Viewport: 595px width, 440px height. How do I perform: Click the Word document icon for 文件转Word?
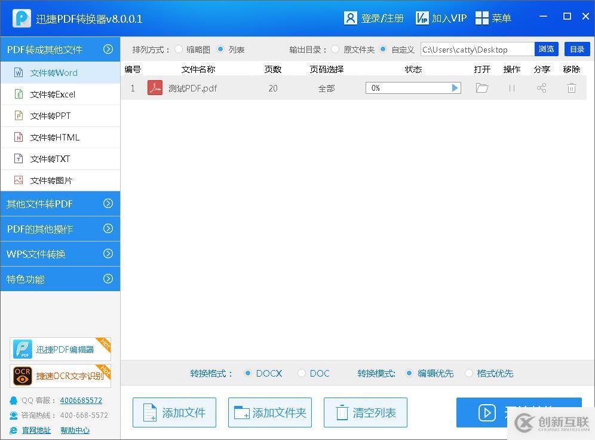click(19, 72)
